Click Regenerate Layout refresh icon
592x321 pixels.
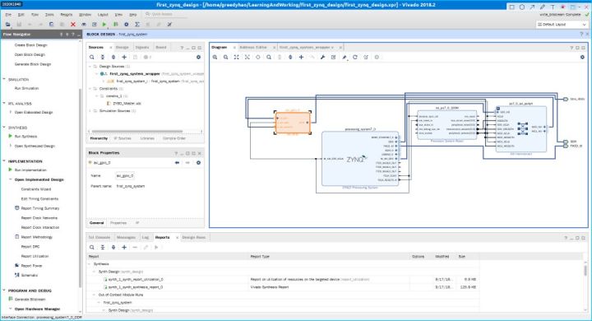click(355, 57)
